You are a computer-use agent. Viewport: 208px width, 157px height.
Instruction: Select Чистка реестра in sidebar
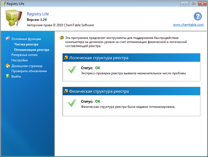26,45
